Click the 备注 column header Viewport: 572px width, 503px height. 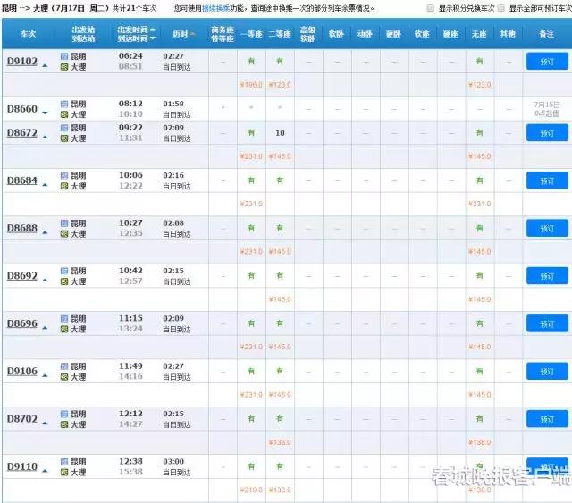click(546, 34)
